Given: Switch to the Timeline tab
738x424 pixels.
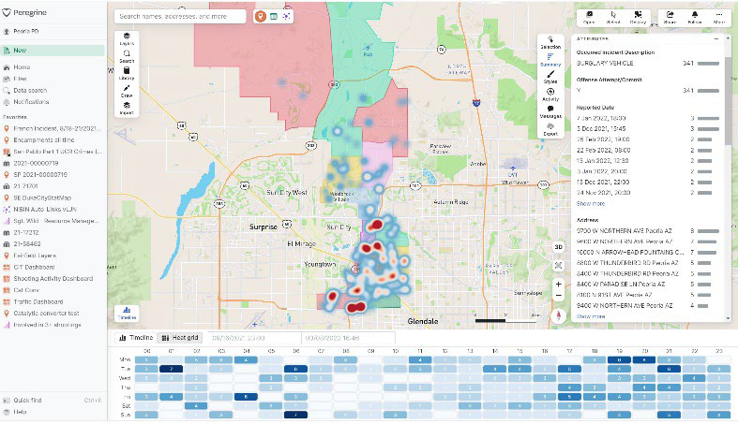Looking at the screenshot, I should pyautogui.click(x=135, y=337).
